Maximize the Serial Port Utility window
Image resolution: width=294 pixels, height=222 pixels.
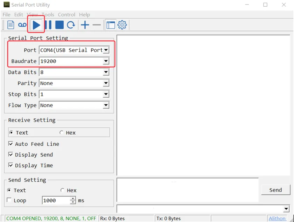click(265, 5)
